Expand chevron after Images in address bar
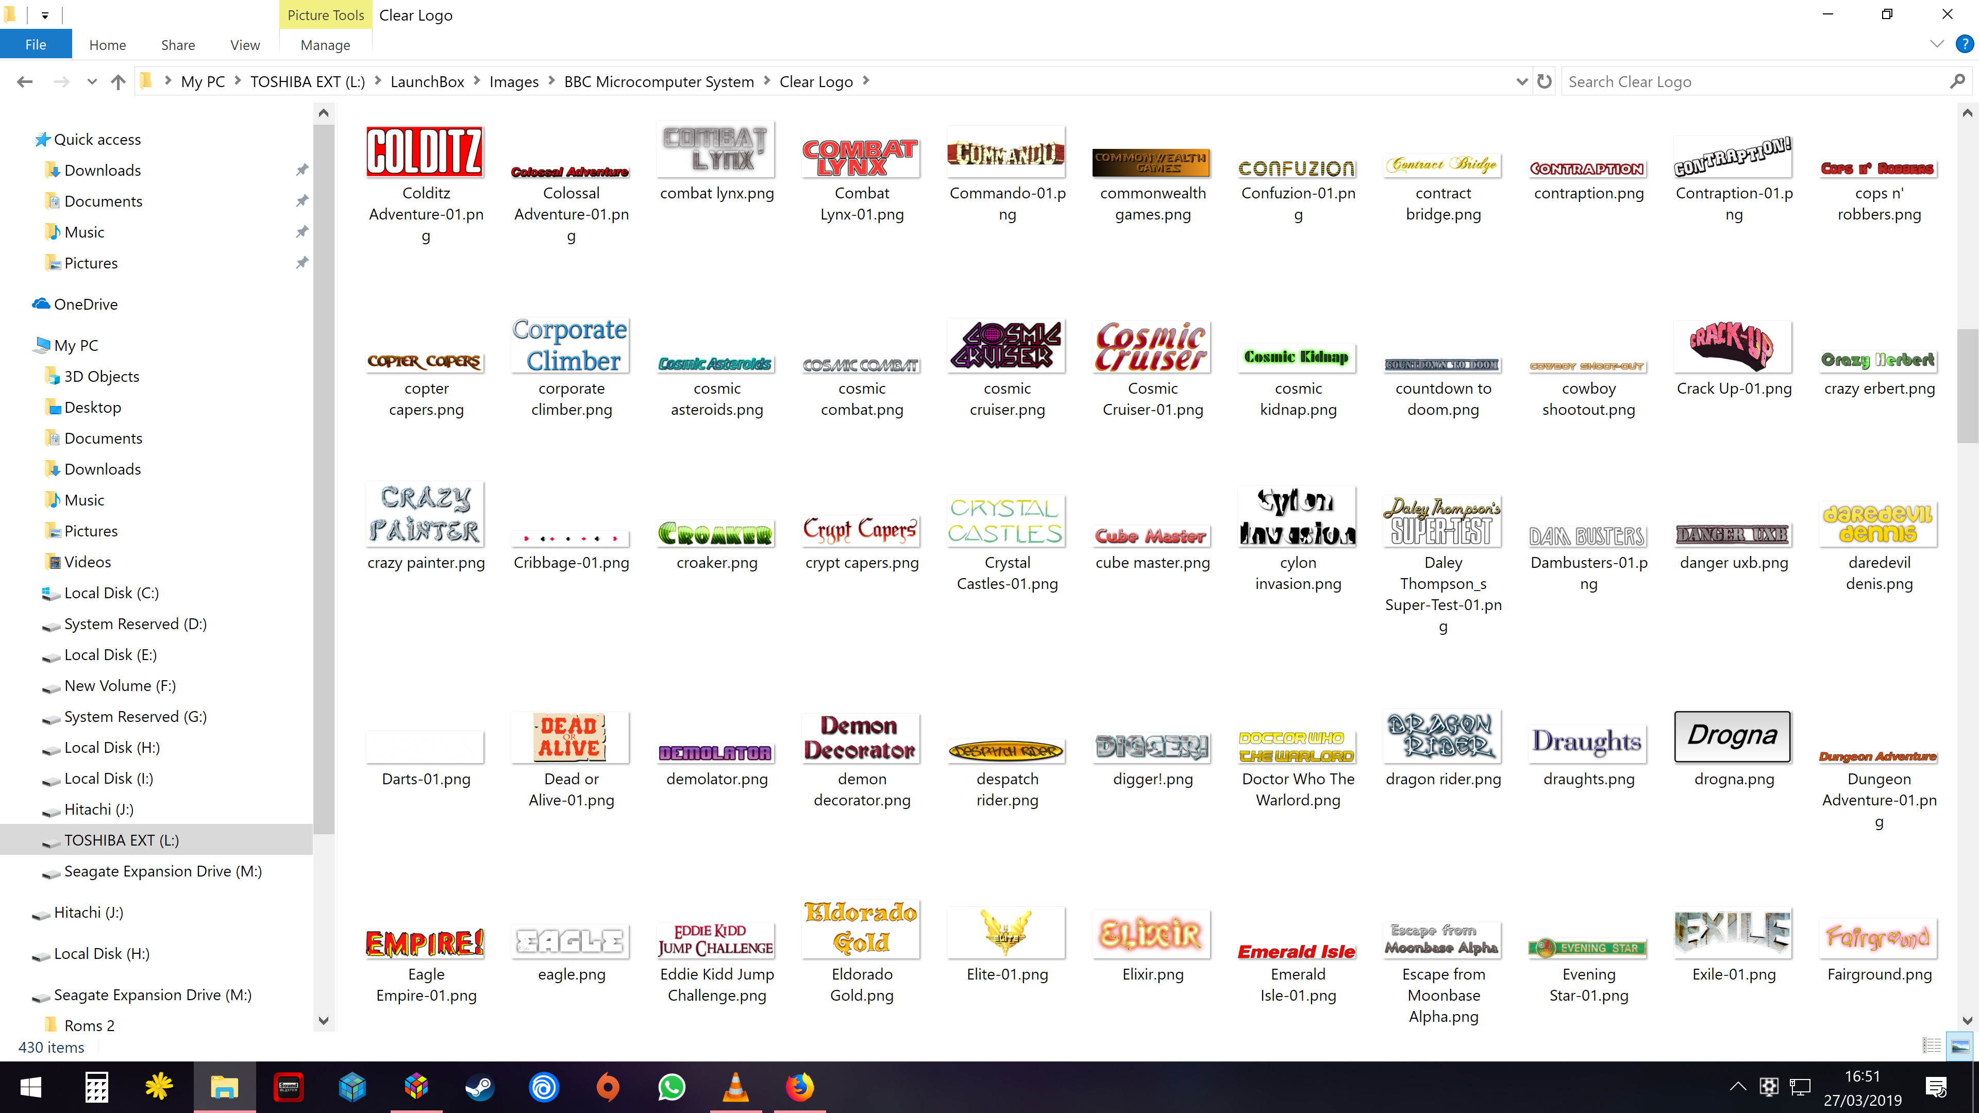The width and height of the screenshot is (1979, 1113). click(551, 81)
